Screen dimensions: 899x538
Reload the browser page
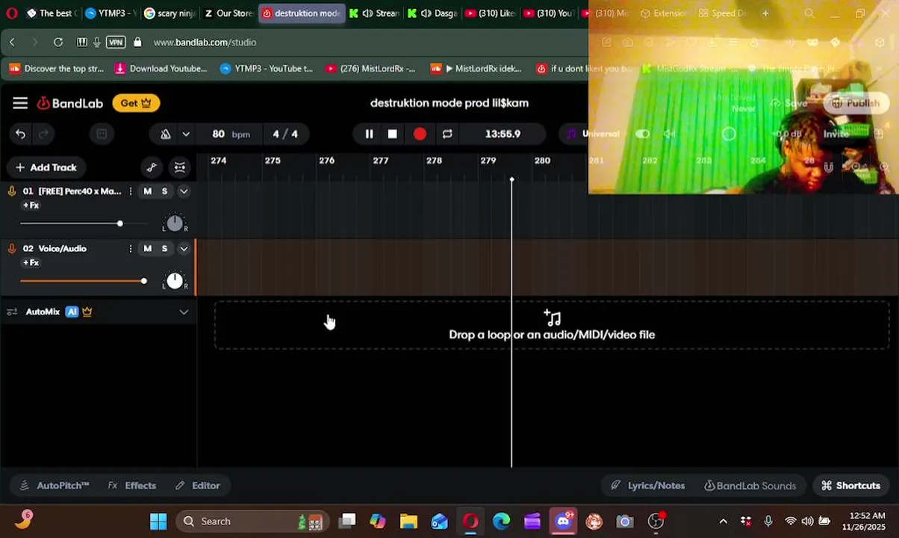[58, 43]
